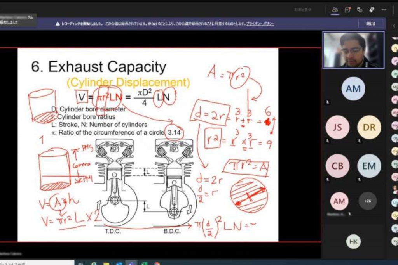Click the warning triangle in recording banner
This screenshot has height=265, width=398.
click(x=58, y=24)
